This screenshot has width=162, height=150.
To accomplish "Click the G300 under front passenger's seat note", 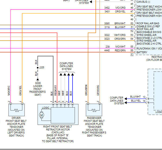I will coord(38,89).
